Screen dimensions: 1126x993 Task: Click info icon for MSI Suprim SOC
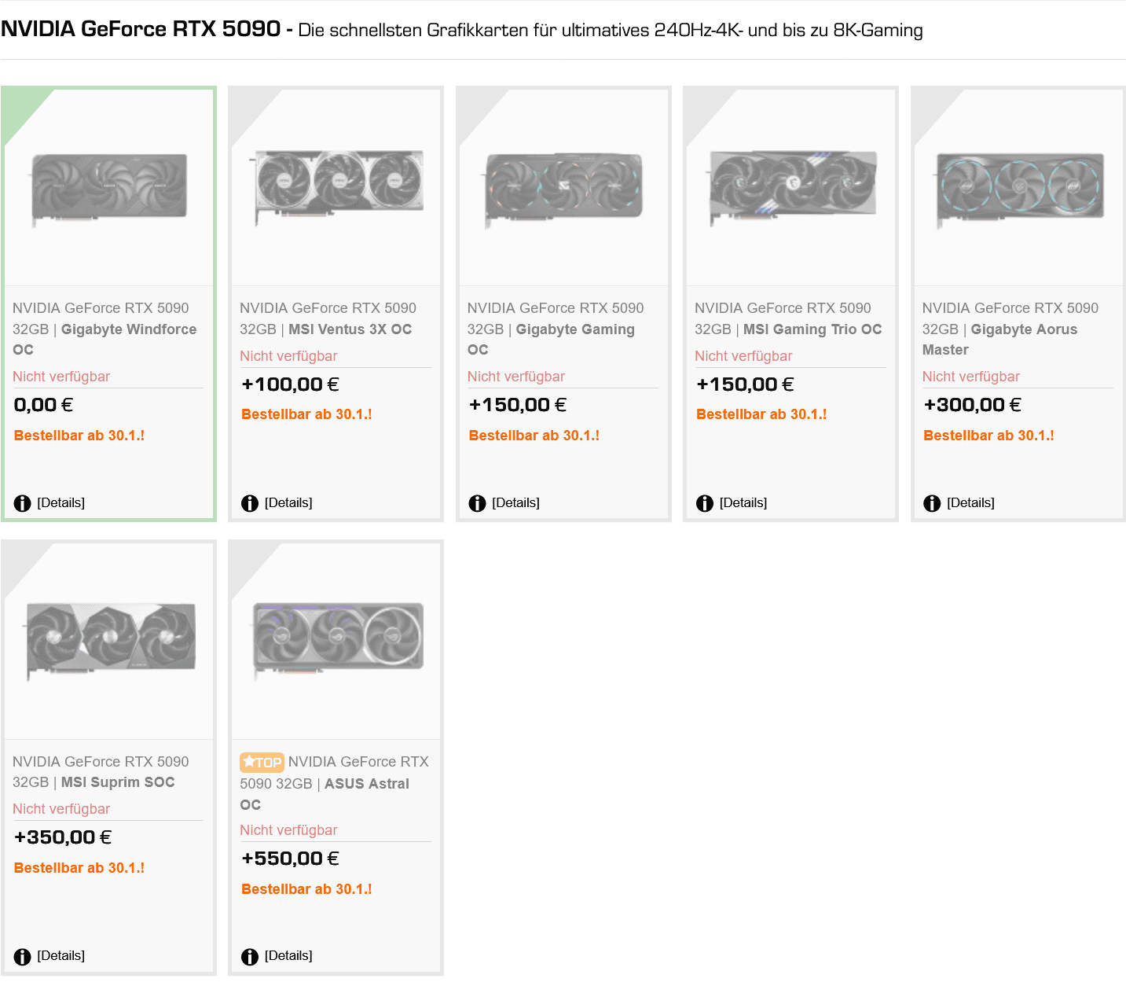pyautogui.click(x=22, y=956)
